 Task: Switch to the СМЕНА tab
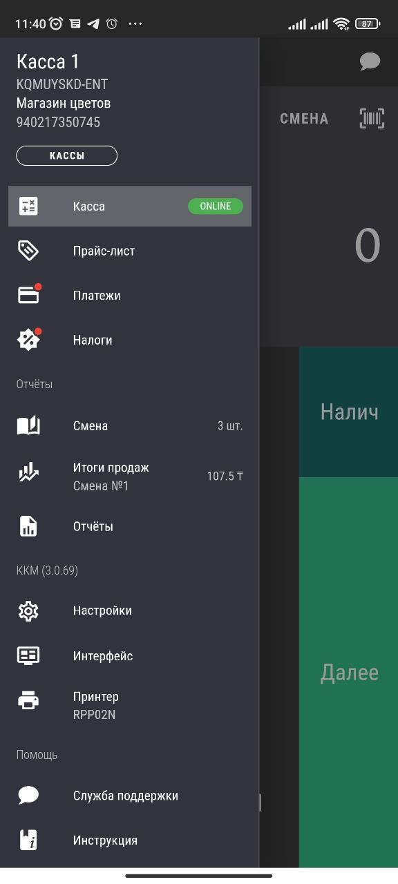coord(304,118)
